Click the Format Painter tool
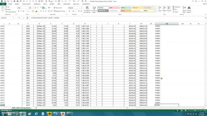207x116 pixels. click(11, 12)
